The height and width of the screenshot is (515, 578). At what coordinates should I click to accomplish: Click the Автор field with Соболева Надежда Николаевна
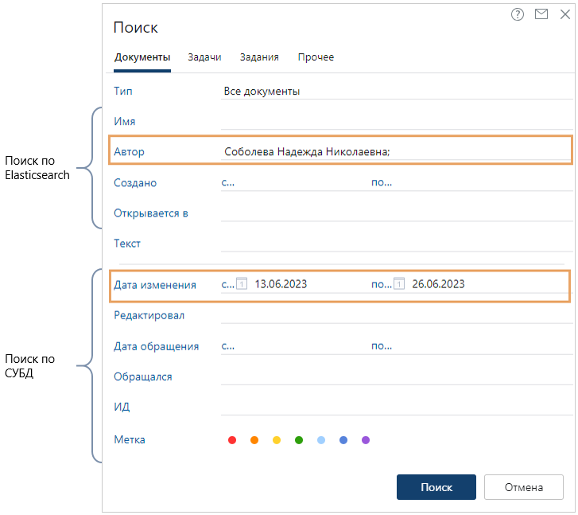(394, 152)
